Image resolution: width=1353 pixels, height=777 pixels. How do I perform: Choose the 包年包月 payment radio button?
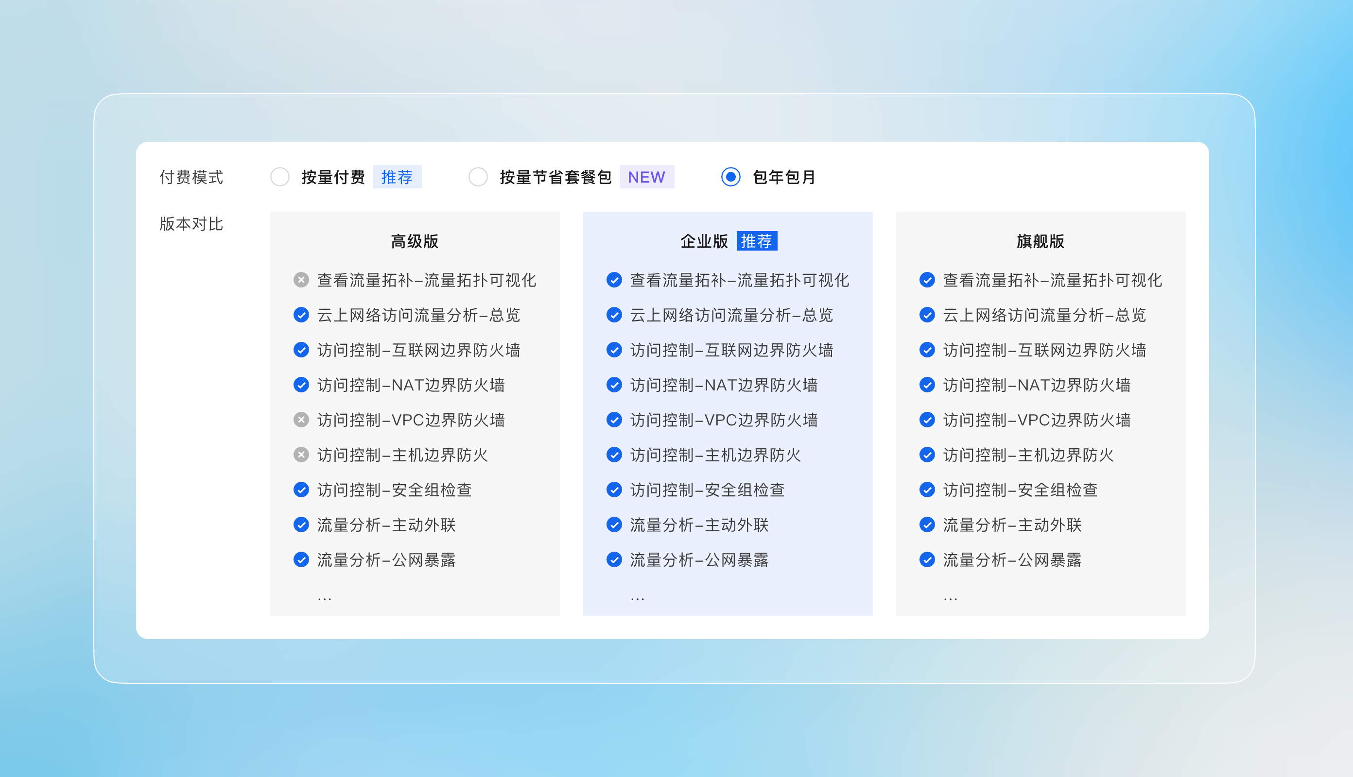click(730, 177)
